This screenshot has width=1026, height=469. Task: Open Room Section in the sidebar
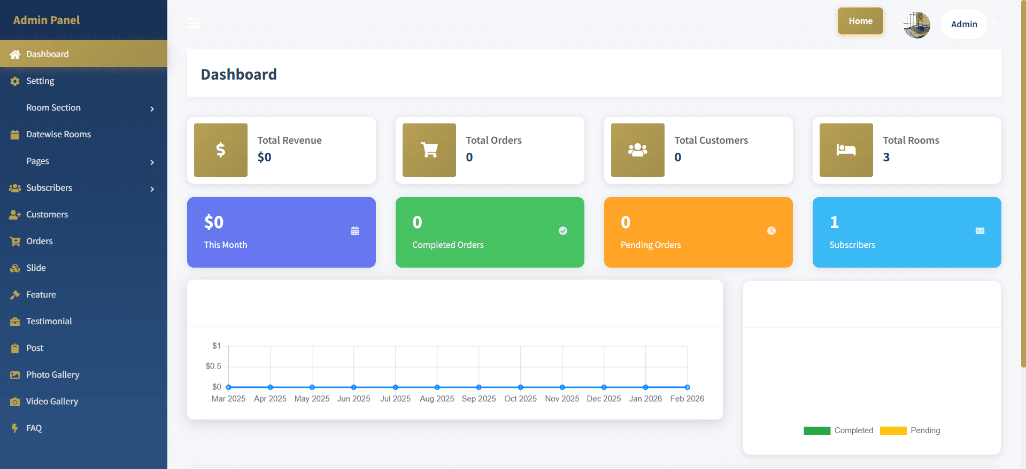(83, 107)
